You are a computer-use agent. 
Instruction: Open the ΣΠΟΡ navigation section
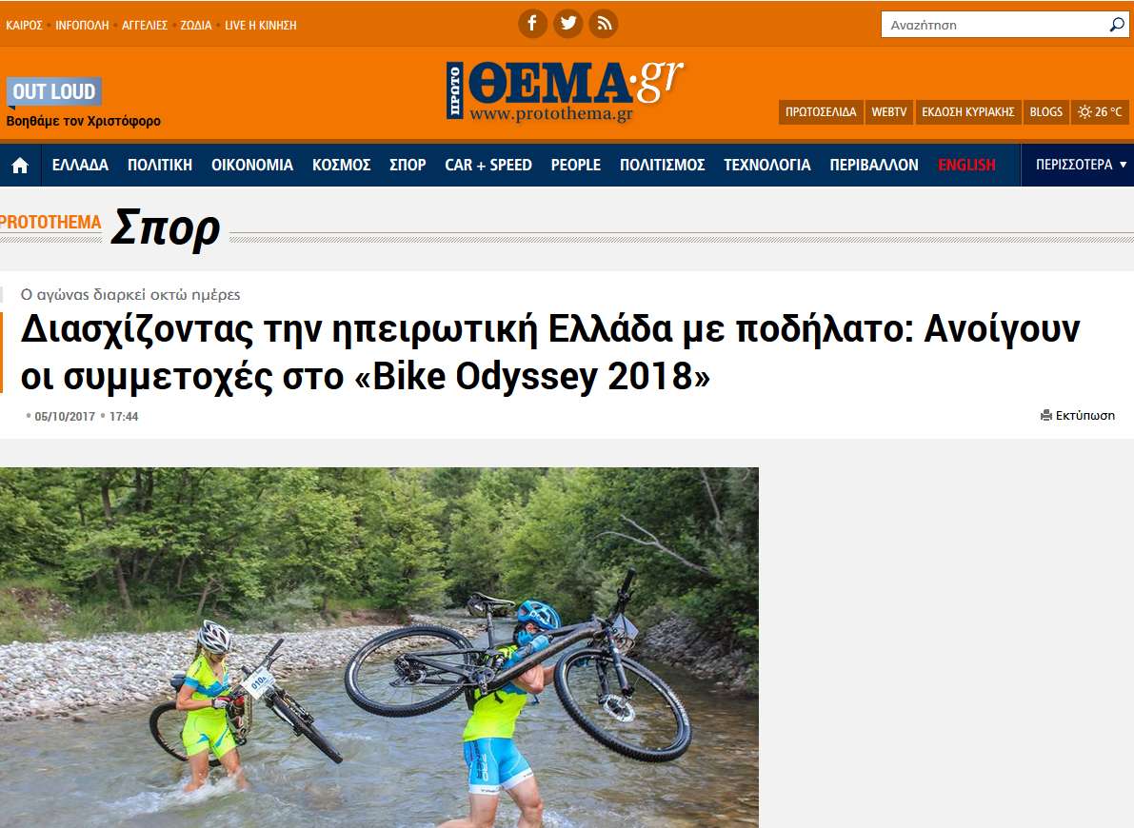click(x=408, y=165)
